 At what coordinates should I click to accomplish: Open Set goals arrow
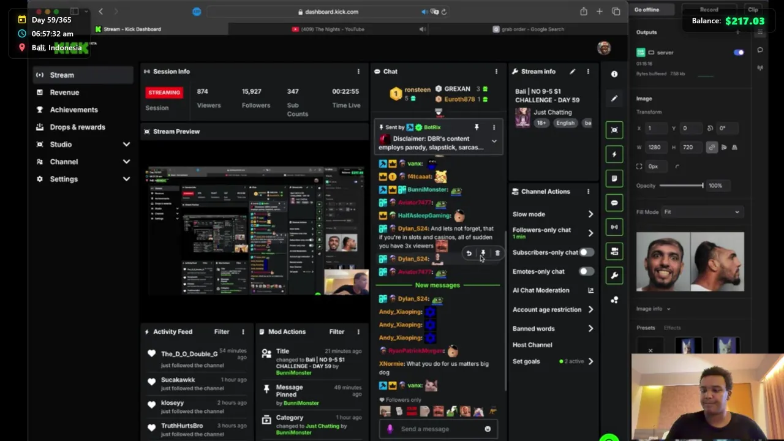[x=590, y=361]
